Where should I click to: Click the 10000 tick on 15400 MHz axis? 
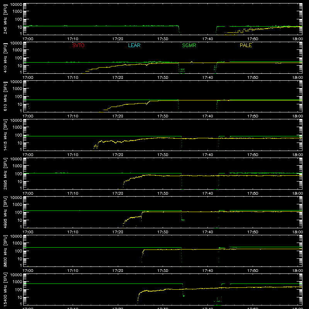coord(16,275)
